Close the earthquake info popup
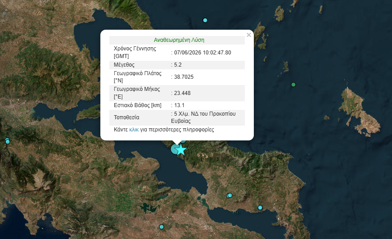 [x=248, y=35]
